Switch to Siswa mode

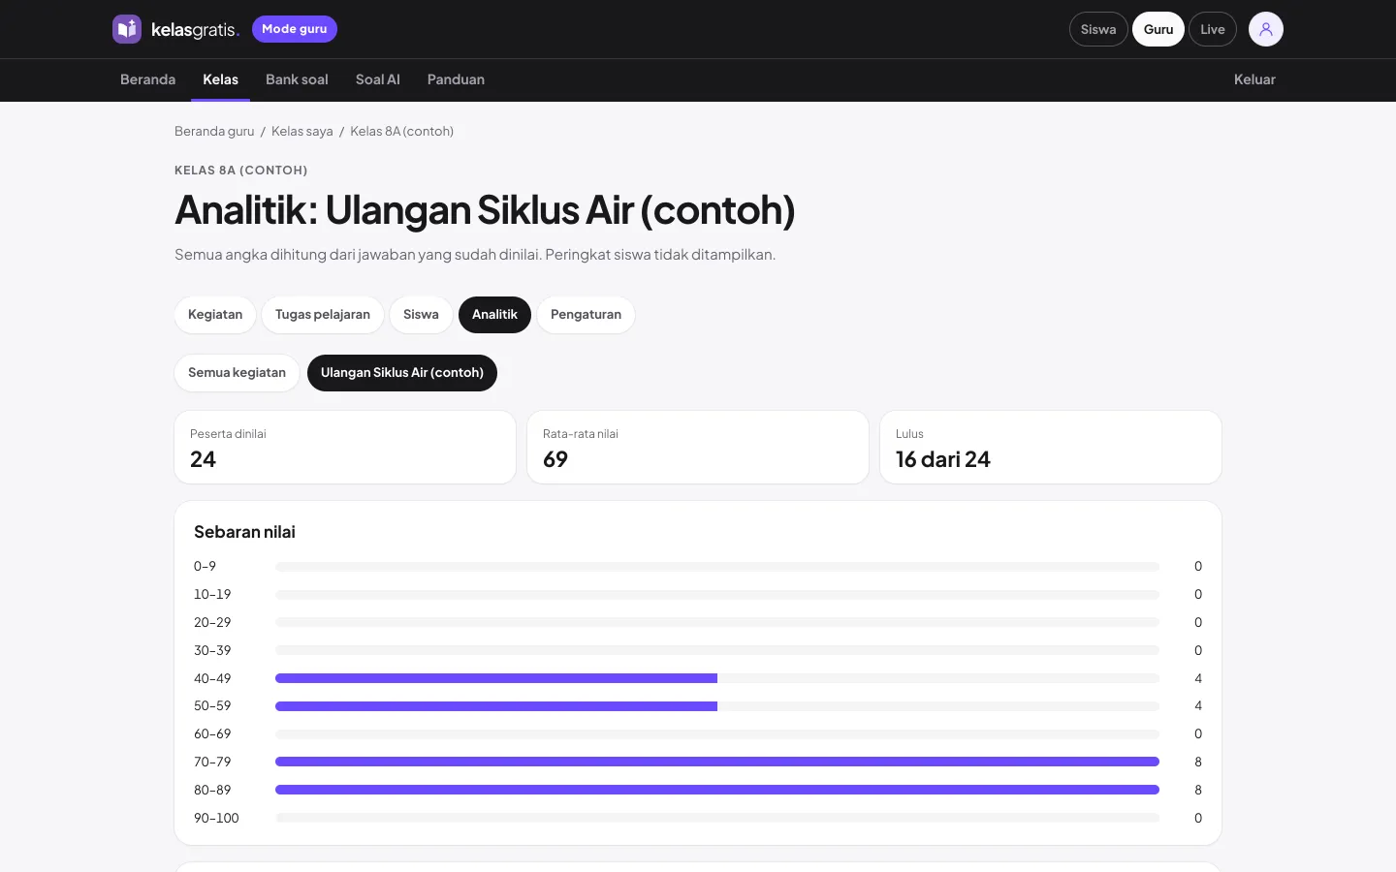[1098, 29]
